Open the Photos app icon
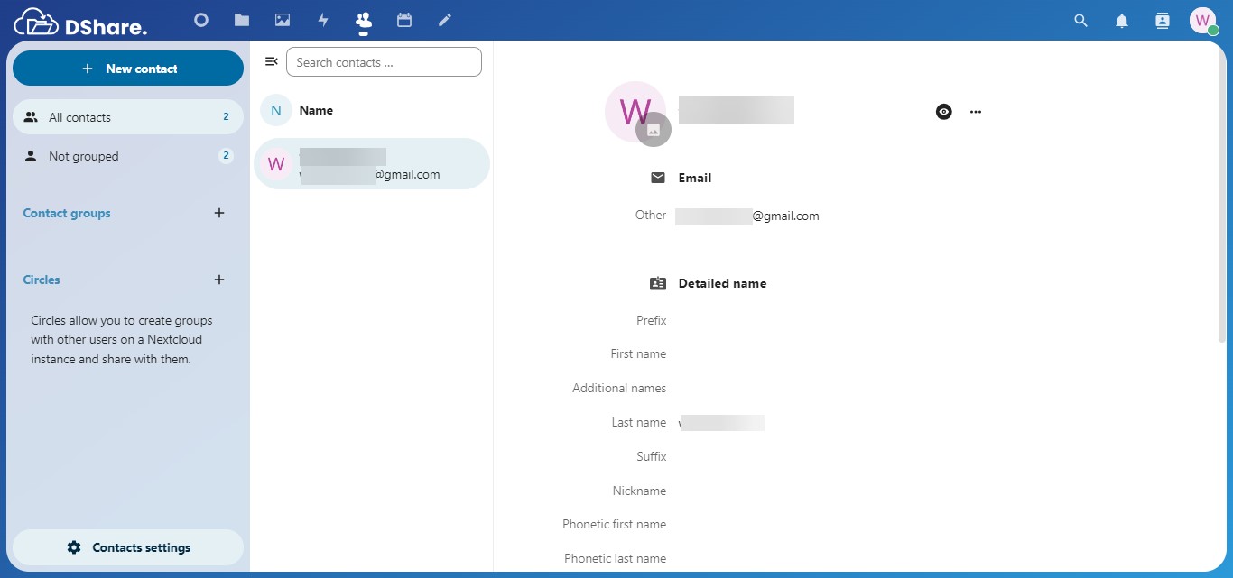This screenshot has height=578, width=1233. tap(283, 20)
